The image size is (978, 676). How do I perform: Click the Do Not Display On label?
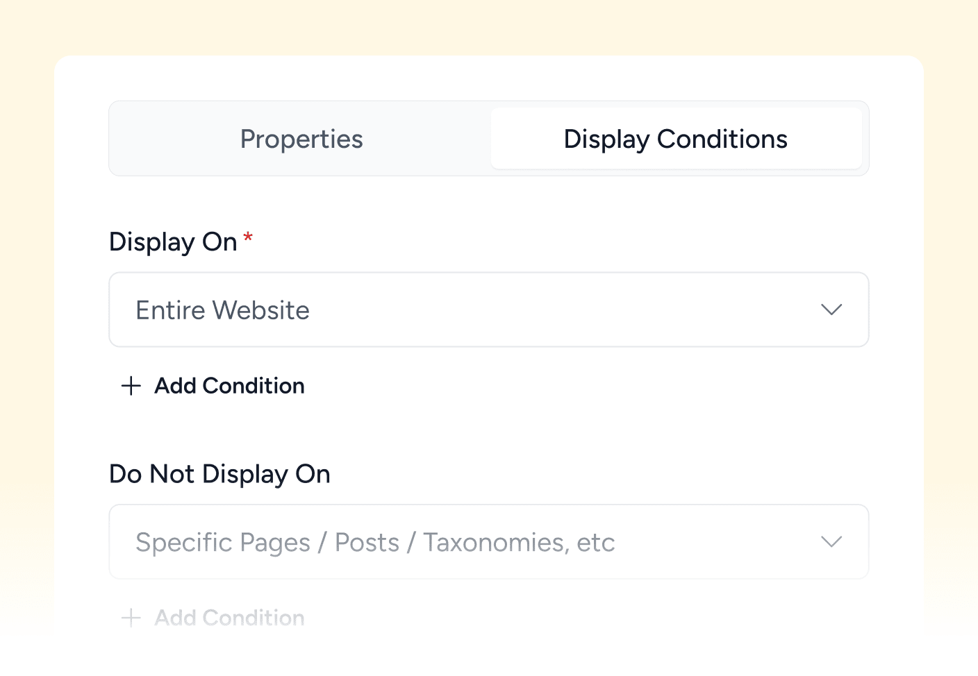[x=219, y=473]
